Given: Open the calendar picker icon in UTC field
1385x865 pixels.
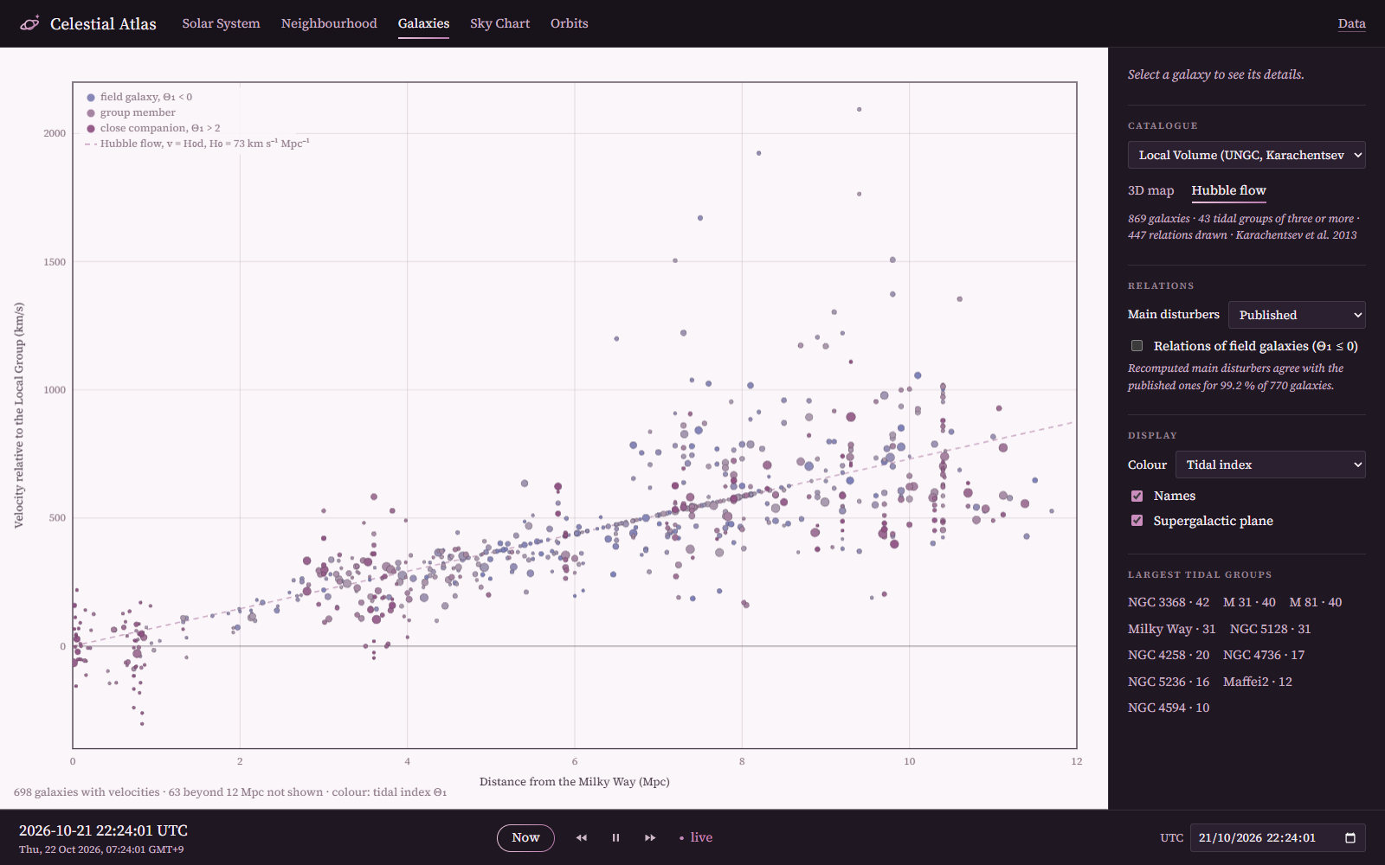Looking at the screenshot, I should point(1350,837).
